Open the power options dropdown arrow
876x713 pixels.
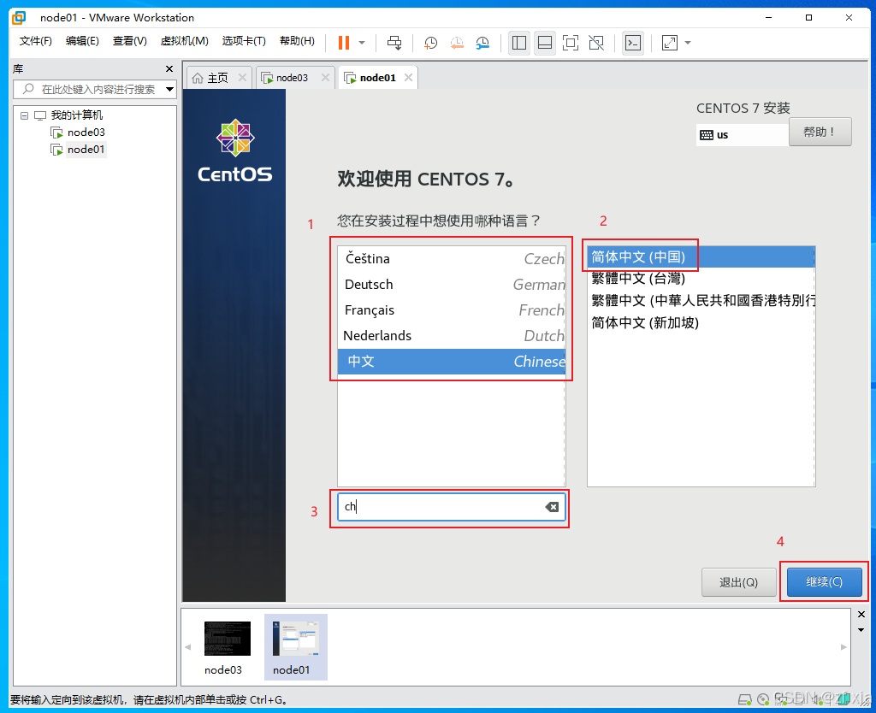[362, 43]
